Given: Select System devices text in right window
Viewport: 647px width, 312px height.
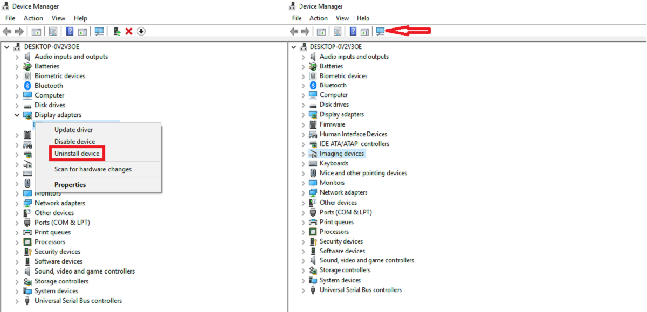Looking at the screenshot, I should tap(340, 280).
